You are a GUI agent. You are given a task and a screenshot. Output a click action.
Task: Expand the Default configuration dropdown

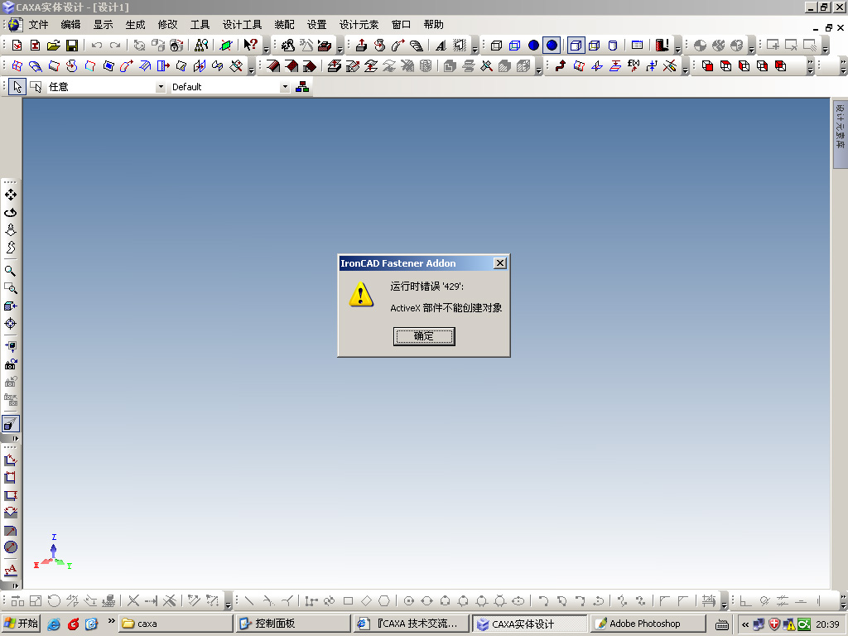point(285,86)
